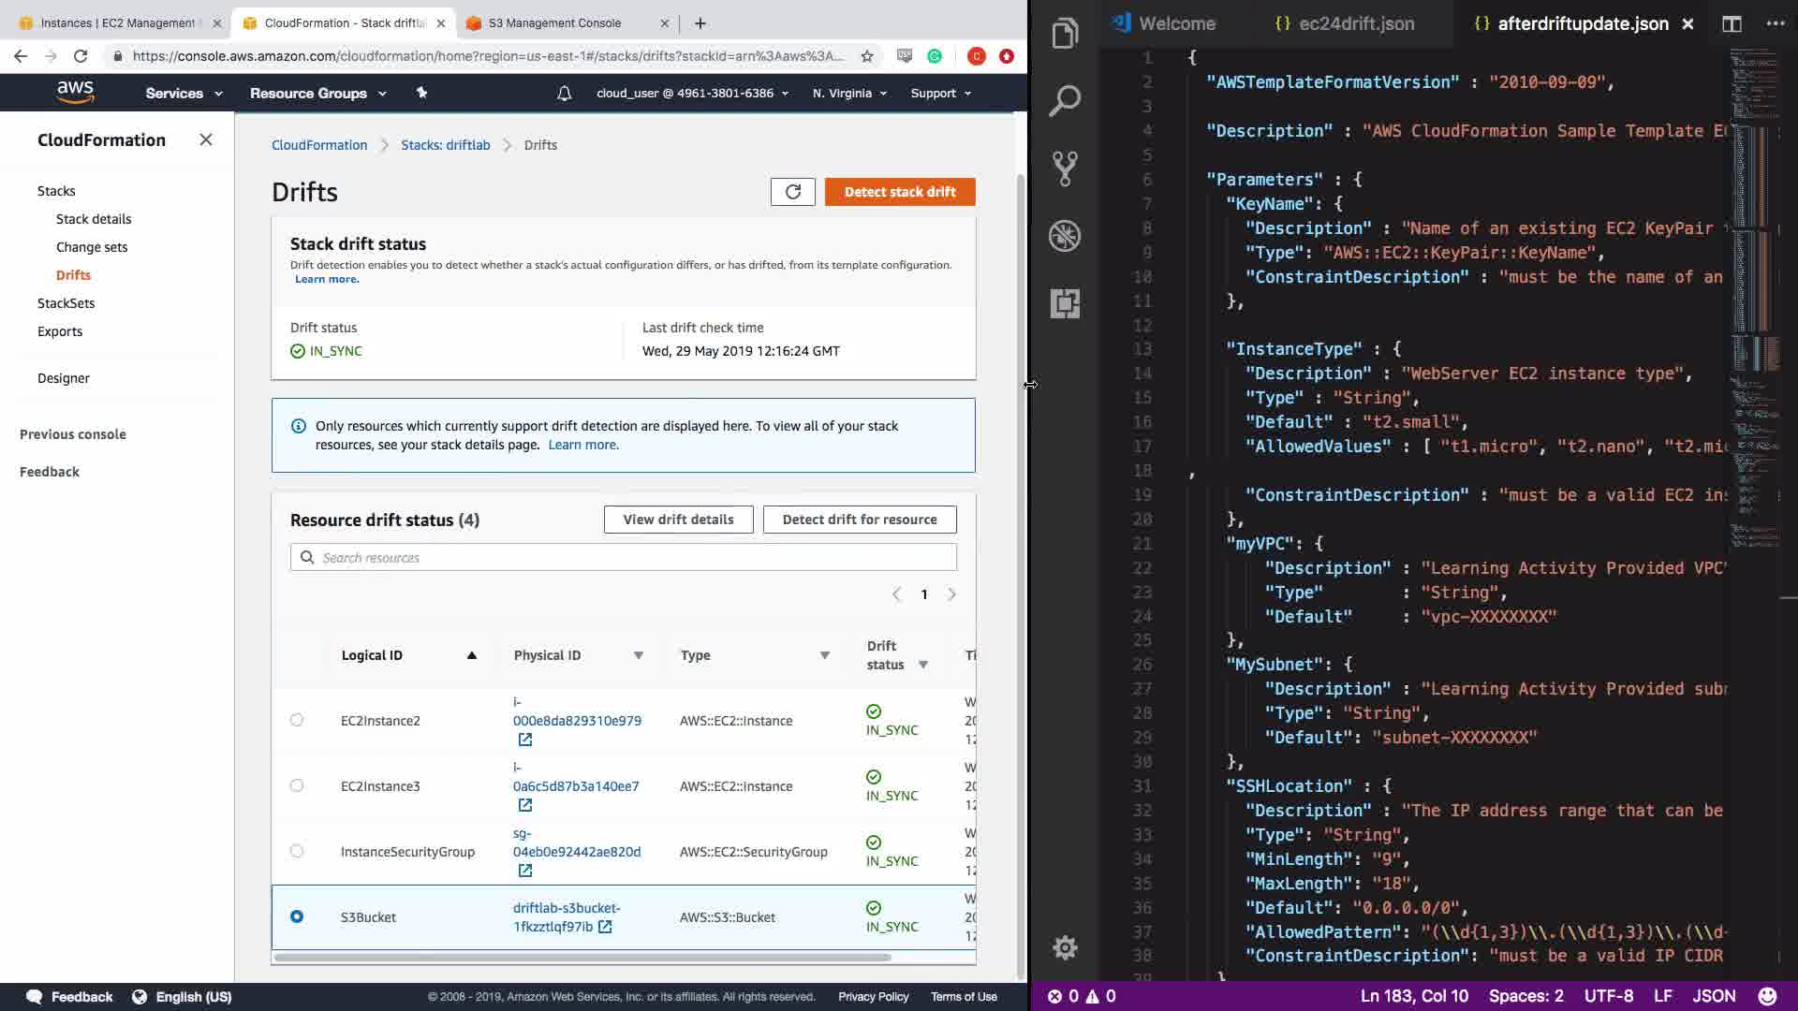This screenshot has width=1798, height=1011.
Task: Open the N. Virginia region dropdown
Action: tap(849, 93)
